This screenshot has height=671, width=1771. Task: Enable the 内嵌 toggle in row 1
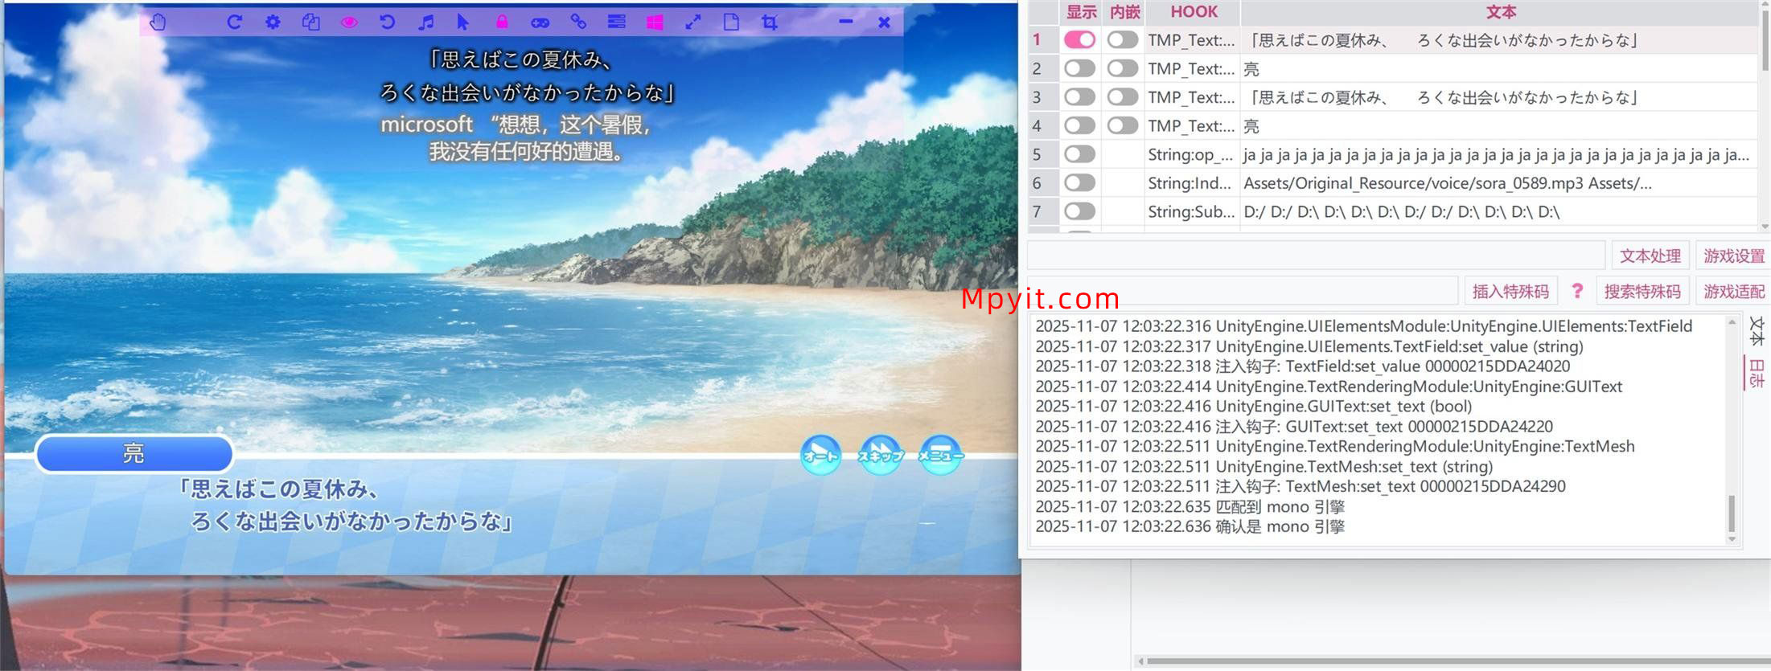[x=1123, y=39]
